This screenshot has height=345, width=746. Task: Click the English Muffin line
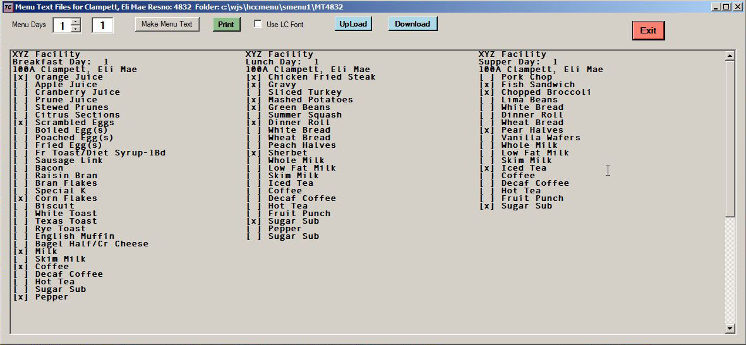[x=63, y=236]
